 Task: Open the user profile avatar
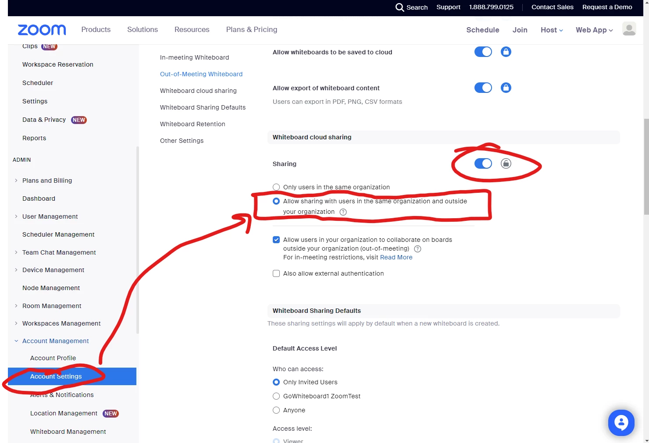pyautogui.click(x=629, y=29)
